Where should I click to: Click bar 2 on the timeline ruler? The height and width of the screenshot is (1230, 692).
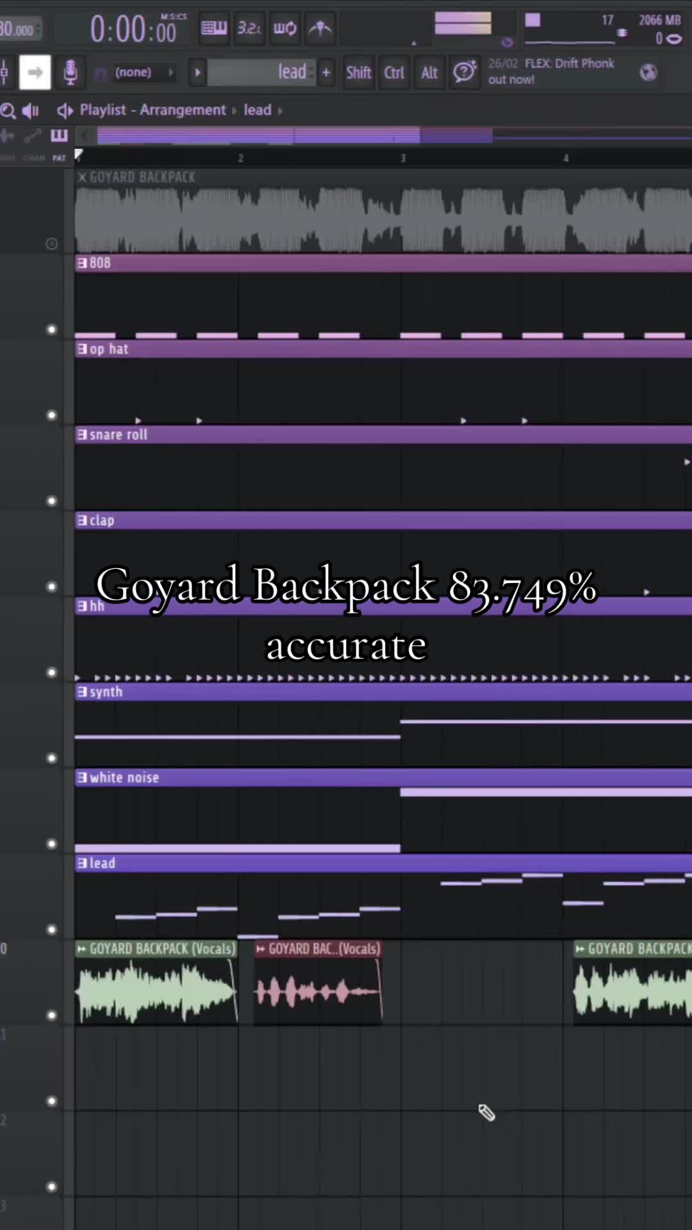click(240, 158)
